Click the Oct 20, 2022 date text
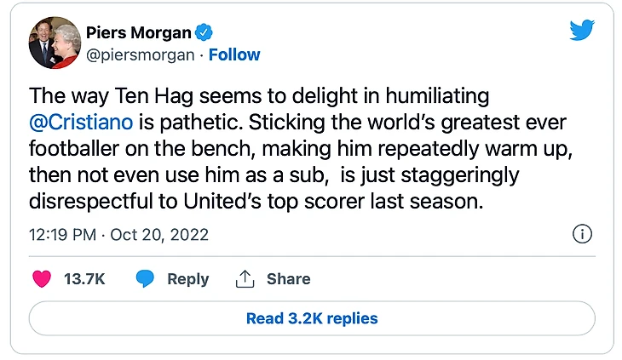 point(162,234)
